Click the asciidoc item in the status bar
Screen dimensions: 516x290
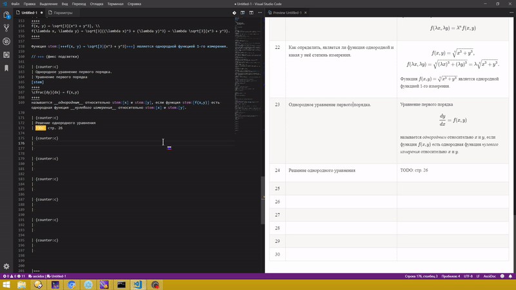pyautogui.click(x=37, y=276)
